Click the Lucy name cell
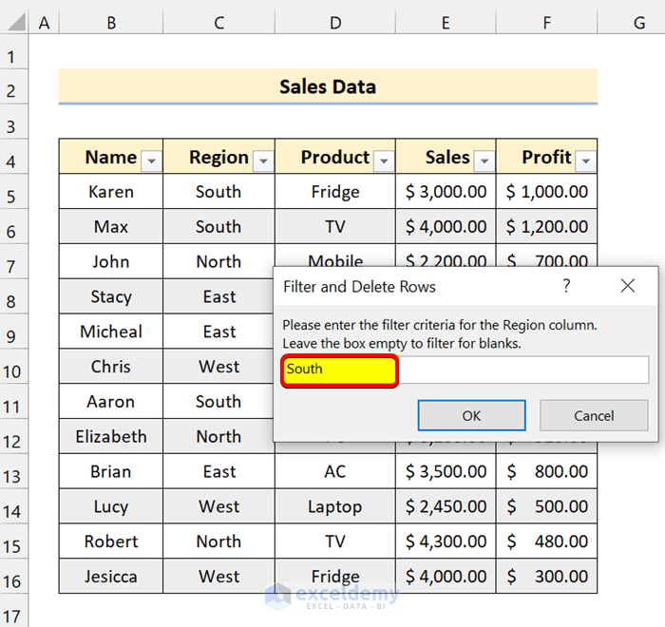This screenshot has width=665, height=627. (x=111, y=506)
